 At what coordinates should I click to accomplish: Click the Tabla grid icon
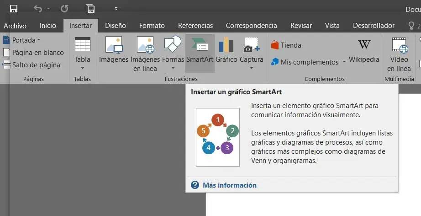tap(83, 44)
